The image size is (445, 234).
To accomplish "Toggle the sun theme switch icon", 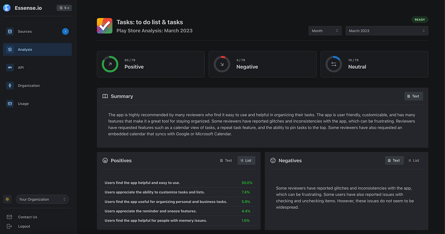I will [7, 199].
